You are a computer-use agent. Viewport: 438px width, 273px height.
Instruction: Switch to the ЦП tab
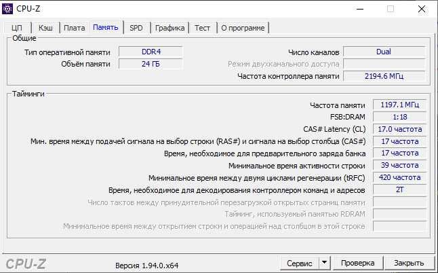pos(17,28)
